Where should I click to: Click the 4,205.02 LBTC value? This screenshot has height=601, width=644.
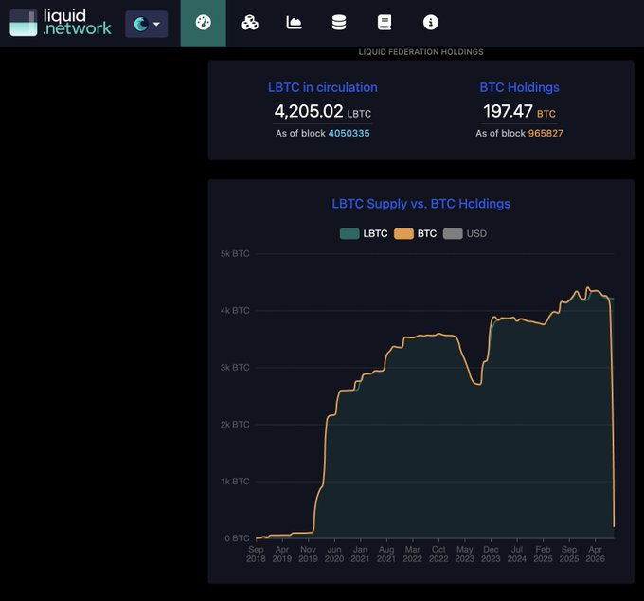click(x=323, y=112)
